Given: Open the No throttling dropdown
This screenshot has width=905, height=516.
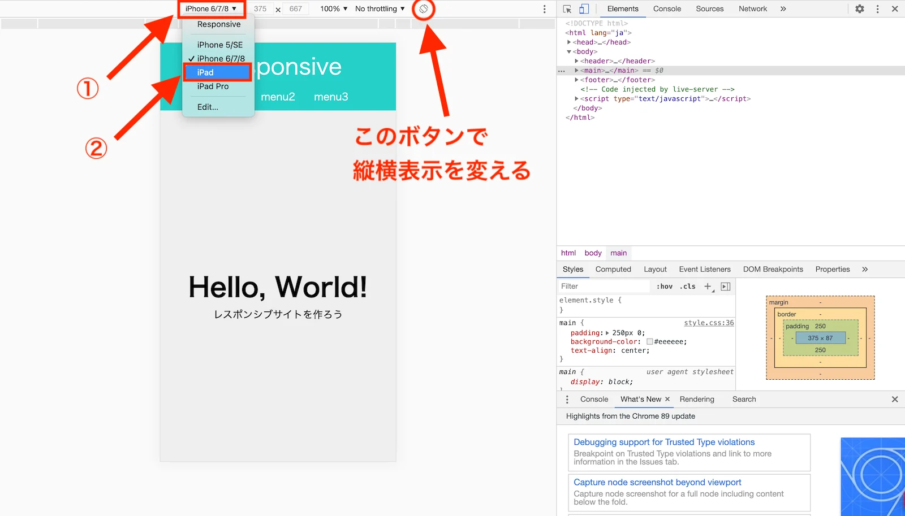Looking at the screenshot, I should [x=380, y=9].
